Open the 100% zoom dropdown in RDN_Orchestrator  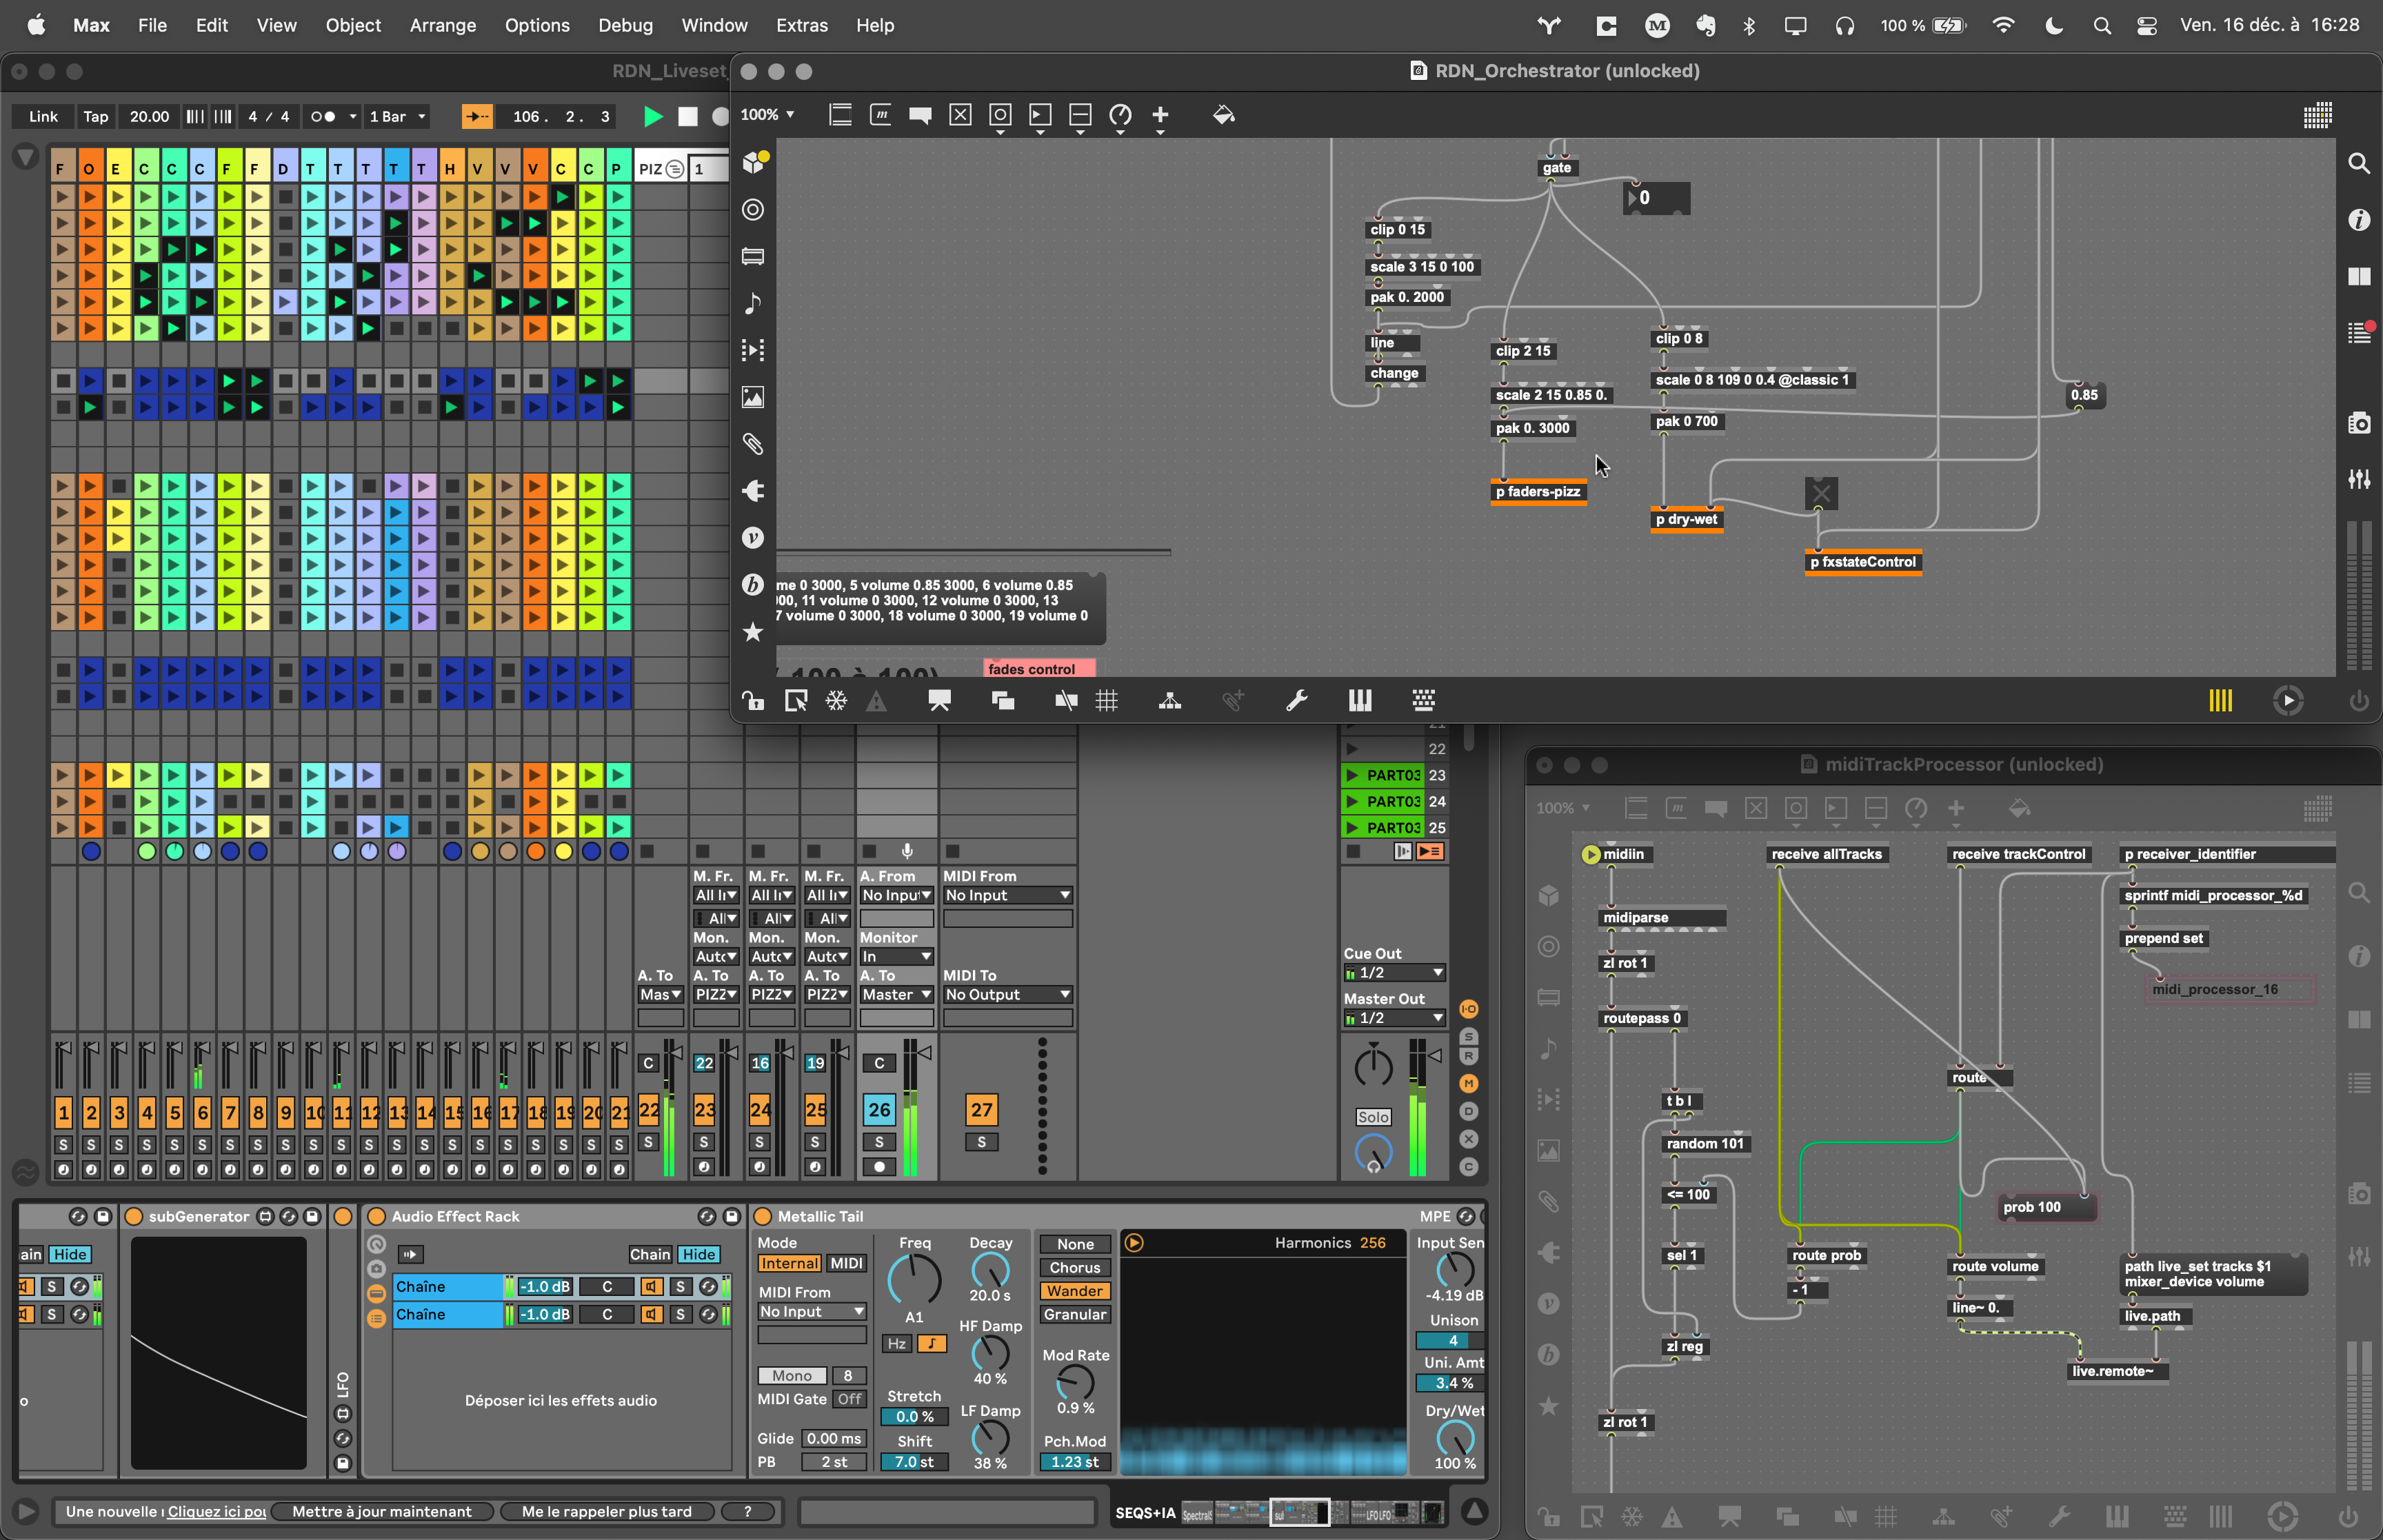(767, 115)
